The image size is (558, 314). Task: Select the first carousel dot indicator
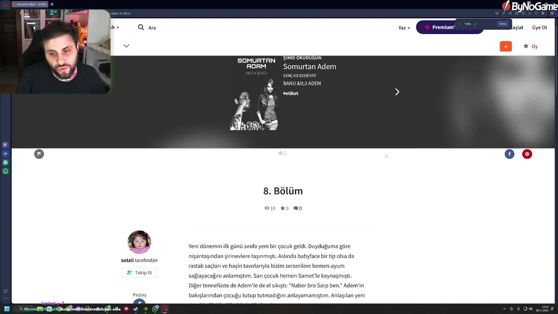tap(280, 153)
